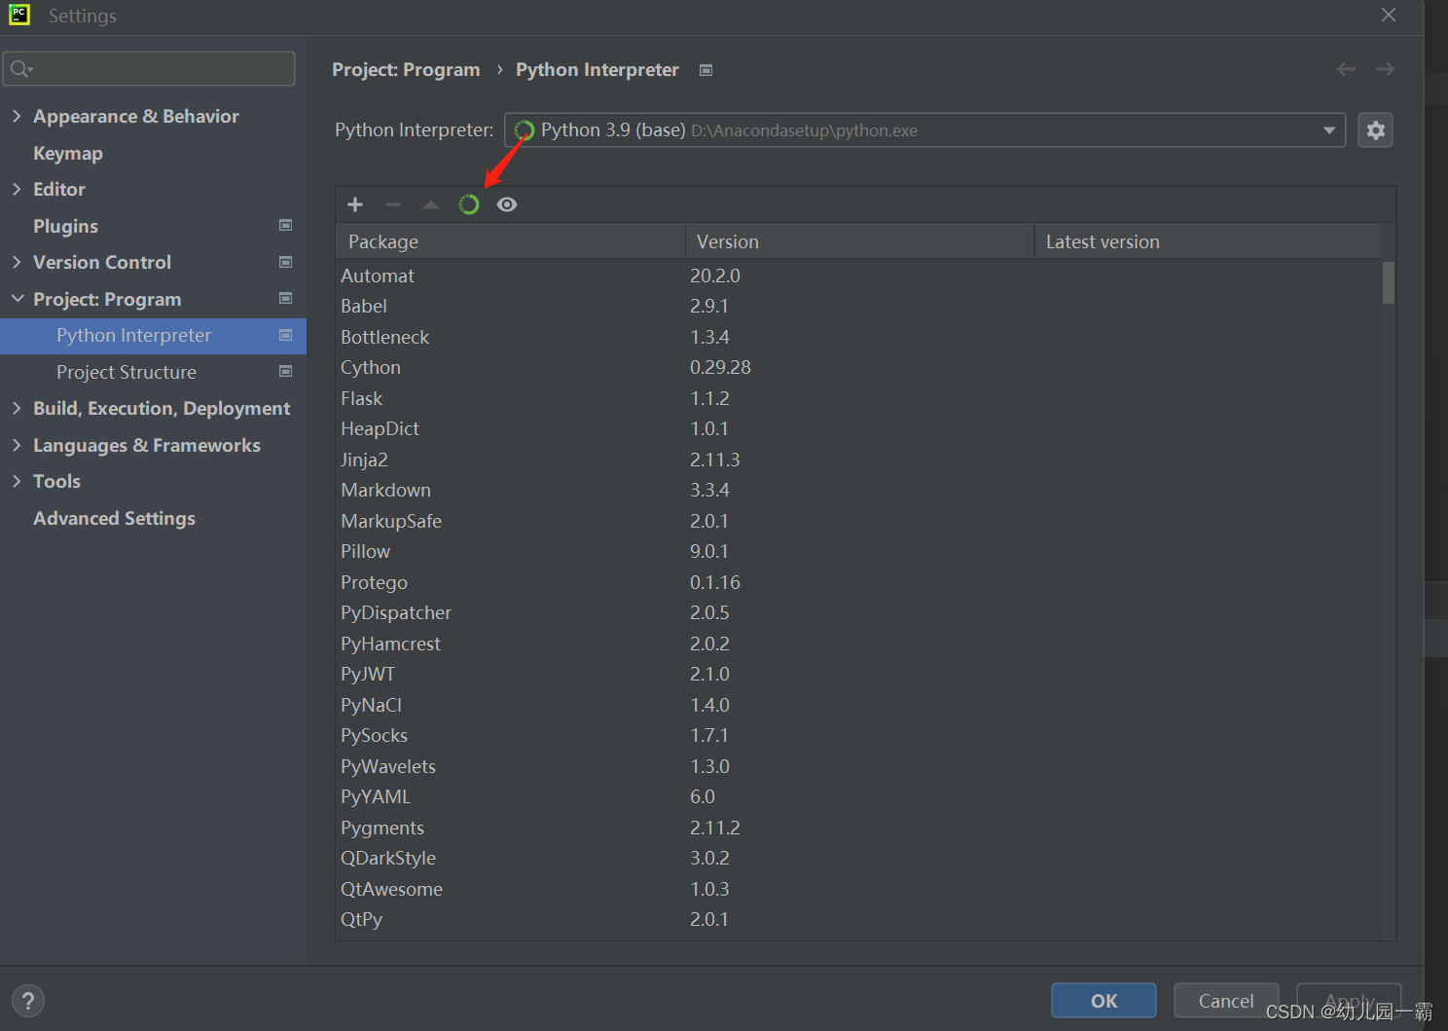Select the MarkupSafe package row

point(858,521)
